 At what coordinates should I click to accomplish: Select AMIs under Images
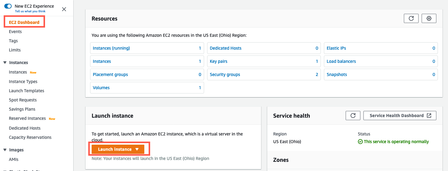(14, 159)
